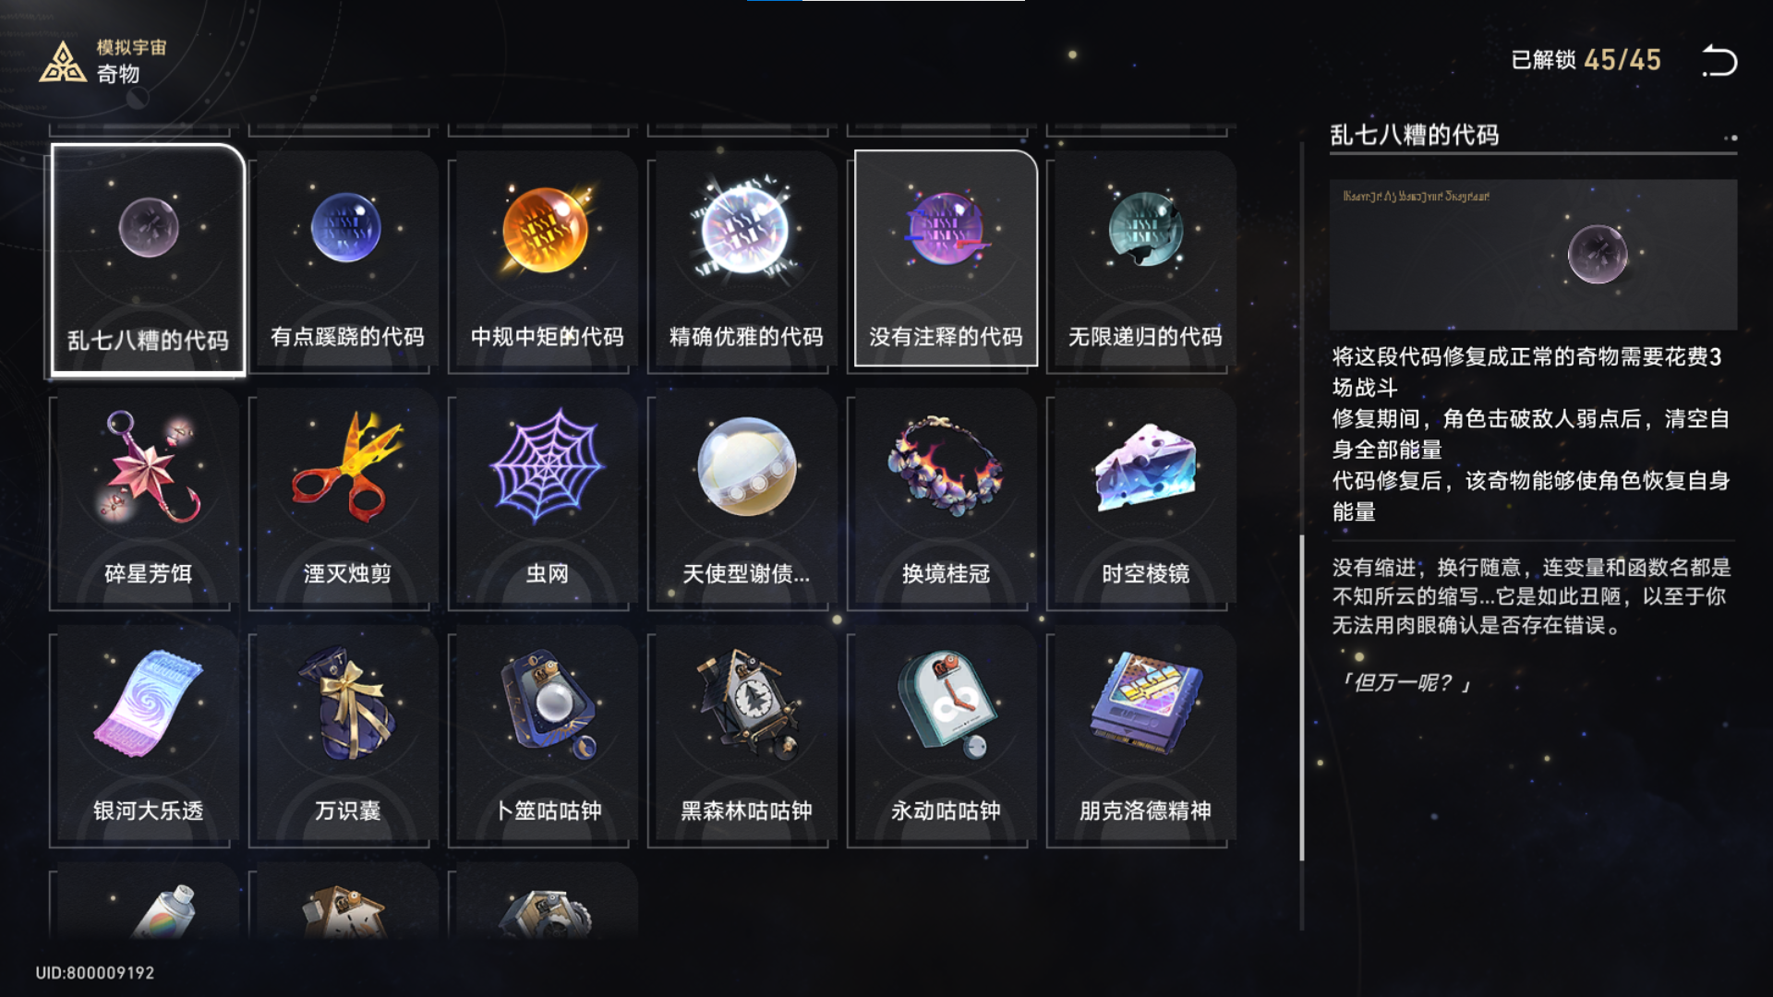Open the 银河大乐透 ticket curio
The image size is (1773, 997).
pos(148,737)
